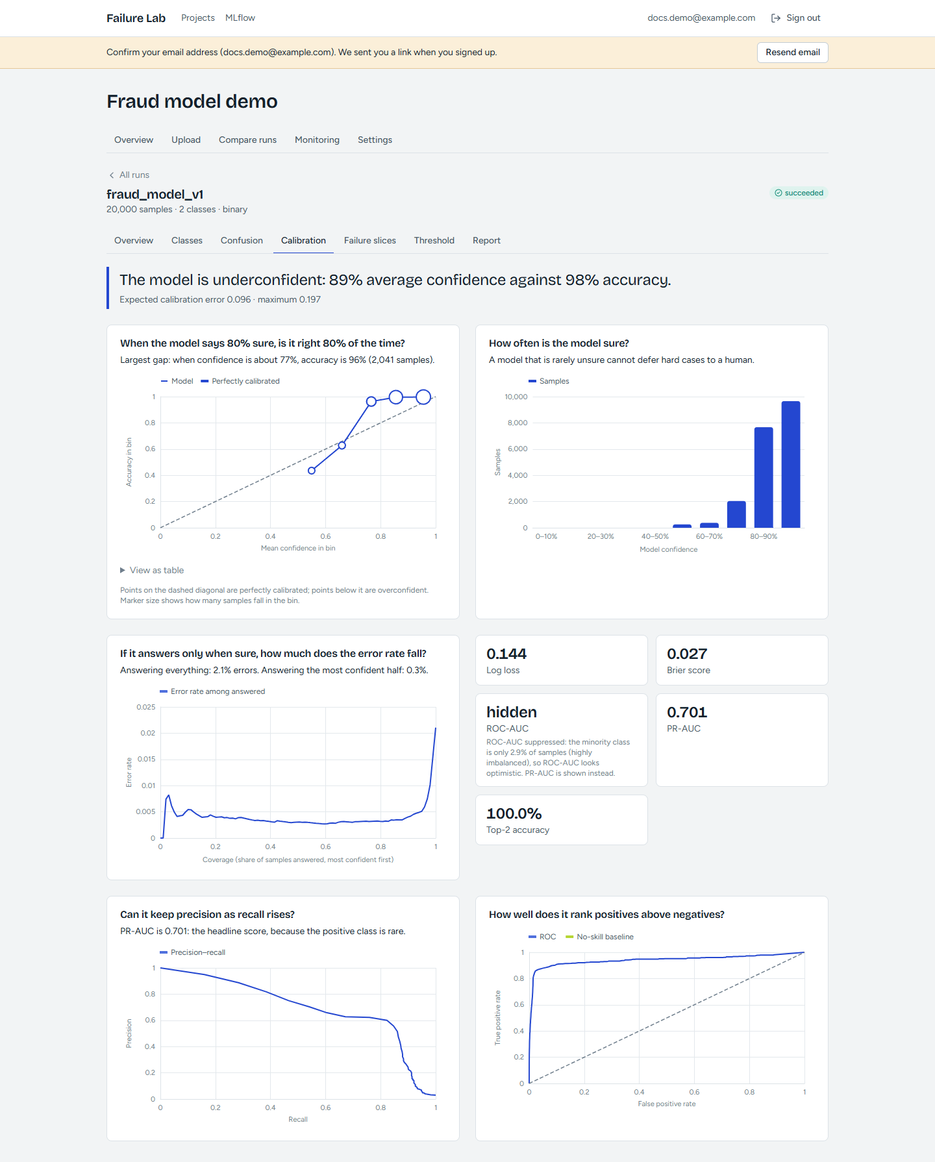Image resolution: width=935 pixels, height=1162 pixels.
Task: Click the hidden ROC-AUC value
Action: [512, 712]
